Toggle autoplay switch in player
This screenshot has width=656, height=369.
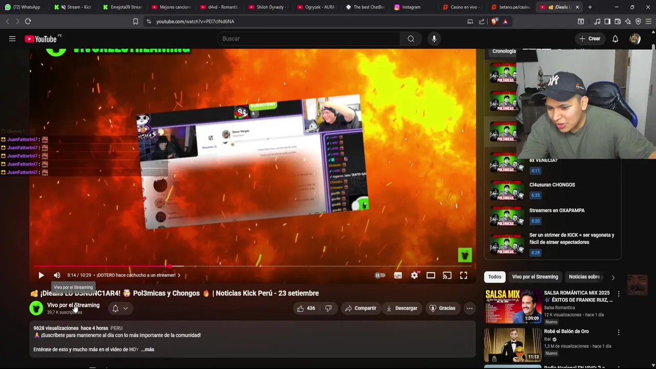click(x=380, y=275)
